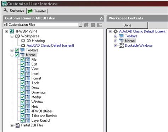Image resolution: width=168 pixels, height=132 pixels.
Task: Click the gear icon beside left-tree AutoCAD Classic Default
Action: pos(23,46)
